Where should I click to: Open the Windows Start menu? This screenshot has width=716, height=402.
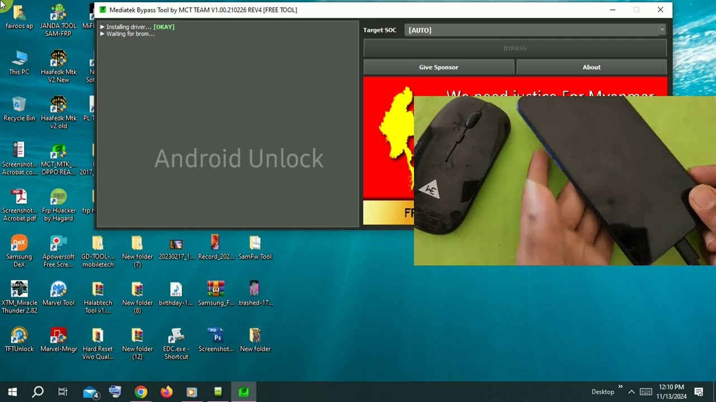[12, 392]
